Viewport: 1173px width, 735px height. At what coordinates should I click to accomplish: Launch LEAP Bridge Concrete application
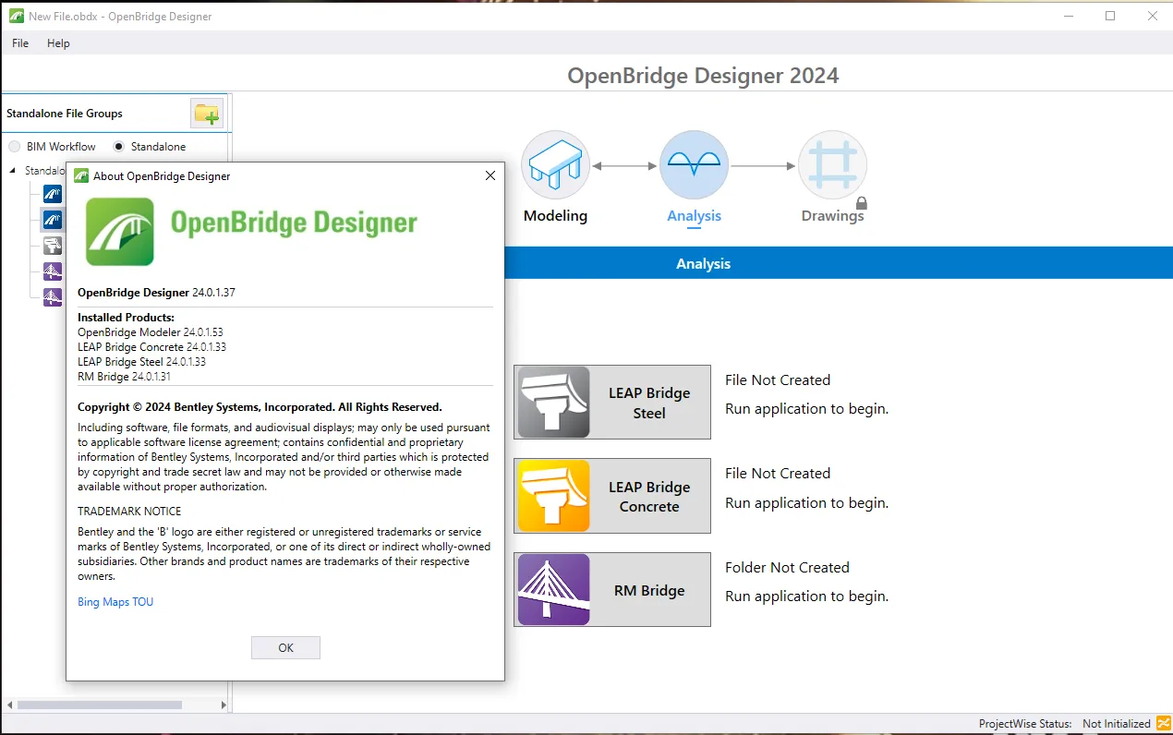click(x=612, y=496)
